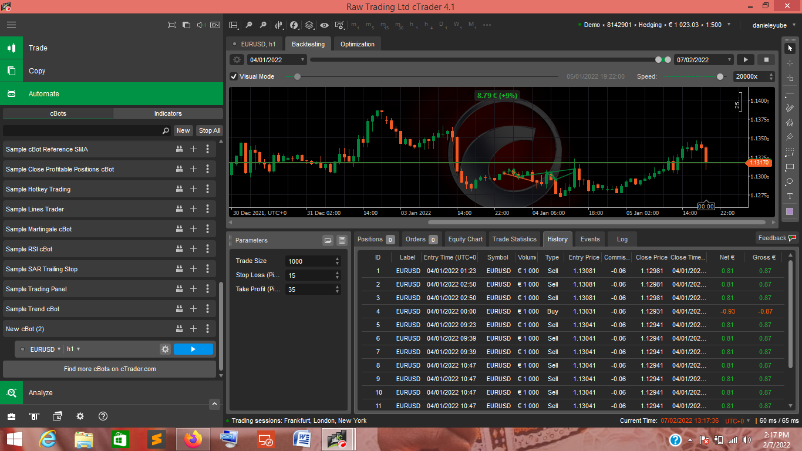Open the Log tab
Image resolution: width=802 pixels, height=451 pixels.
pos(622,239)
